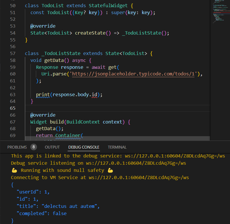230x224 pixels.
Task: Select the DEBUG CONSOLE tab
Action: pyautogui.click(x=84, y=147)
